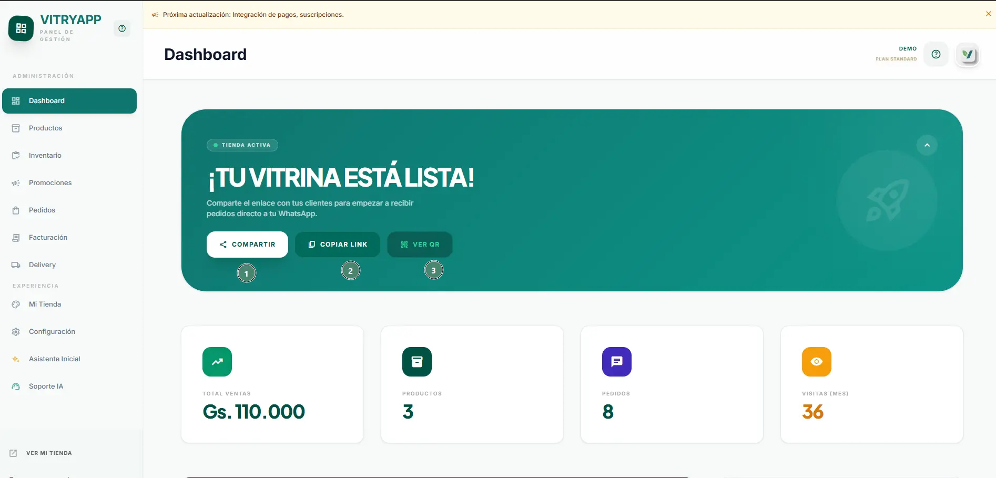Click the Gs. 110.000 total sales value
This screenshot has height=478, width=996.
254,412
